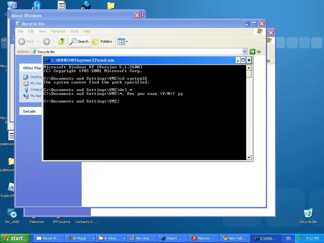Open the Mypal taskbar group
This screenshot has width=324, height=243.
click(79, 238)
